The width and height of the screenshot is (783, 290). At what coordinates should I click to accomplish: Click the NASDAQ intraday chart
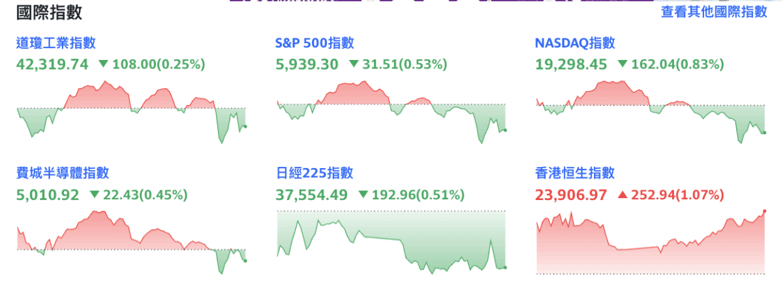(x=650, y=111)
